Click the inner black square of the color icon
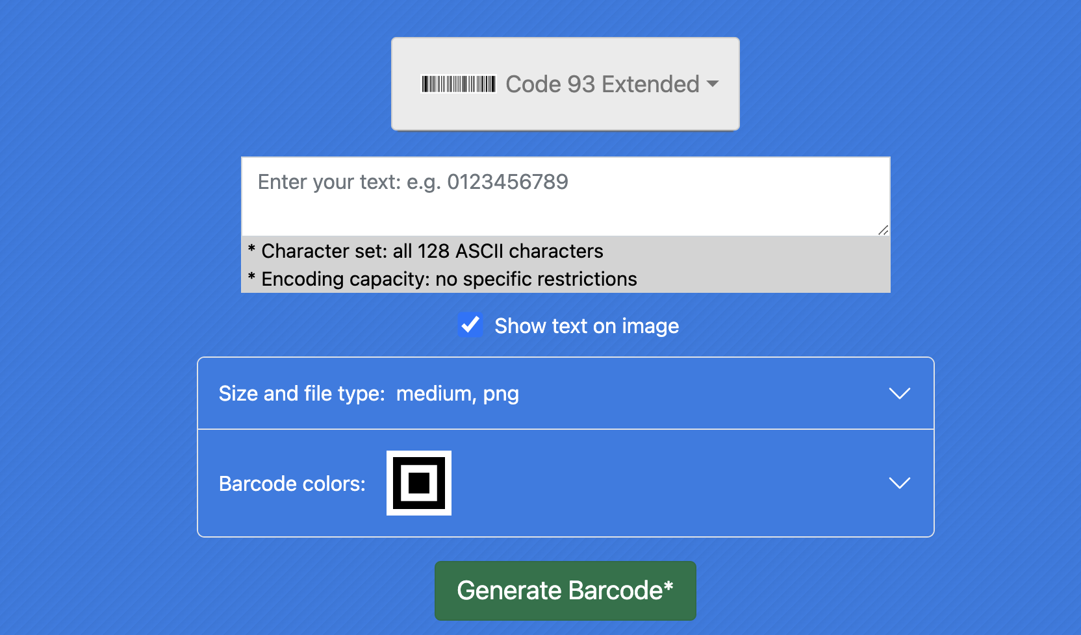Image resolution: width=1081 pixels, height=635 pixels. (419, 483)
